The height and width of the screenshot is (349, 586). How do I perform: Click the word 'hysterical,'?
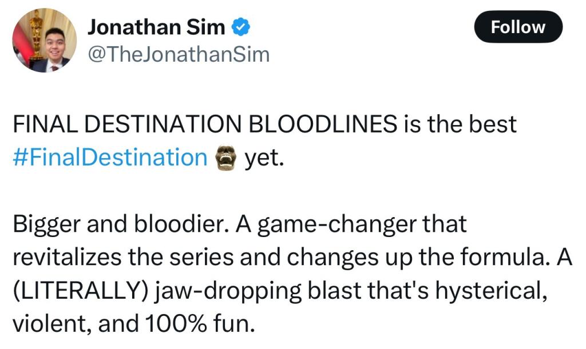pos(491,291)
